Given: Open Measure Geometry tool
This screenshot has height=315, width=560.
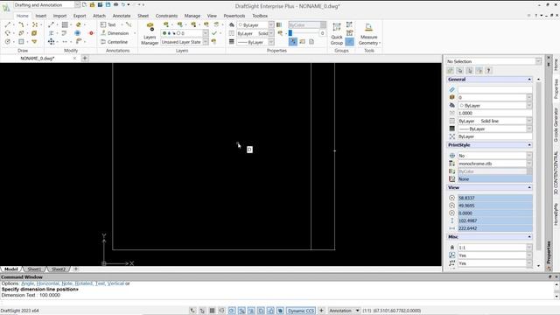Looking at the screenshot, I should [x=369, y=34].
